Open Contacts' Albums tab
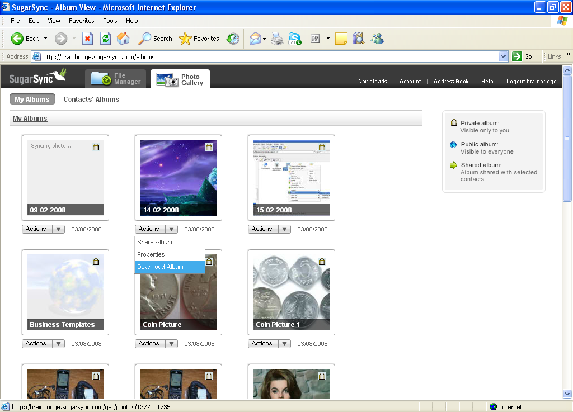The width and height of the screenshot is (573, 412). 91,100
